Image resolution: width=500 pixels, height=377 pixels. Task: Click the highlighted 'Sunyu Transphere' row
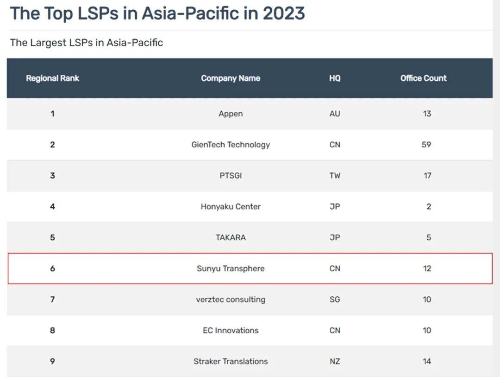[231, 268]
